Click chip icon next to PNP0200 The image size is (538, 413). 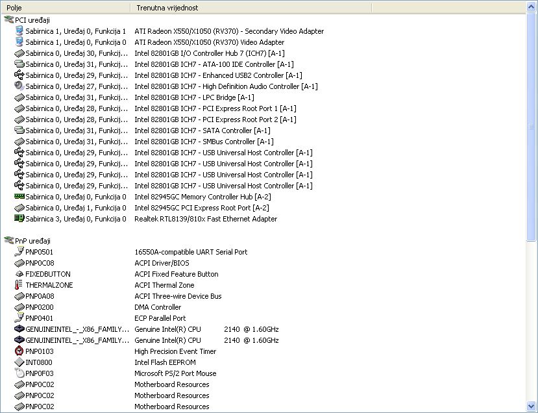point(19,307)
